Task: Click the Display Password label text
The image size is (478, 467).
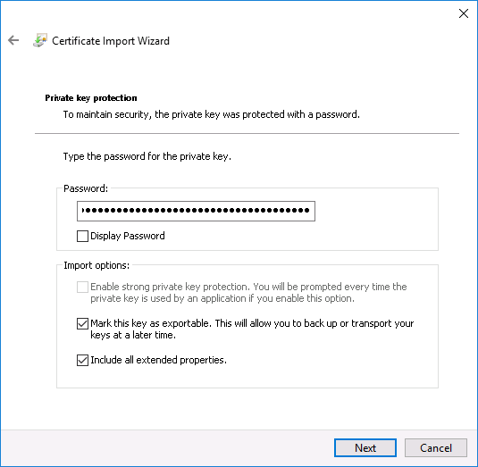Action: (128, 236)
